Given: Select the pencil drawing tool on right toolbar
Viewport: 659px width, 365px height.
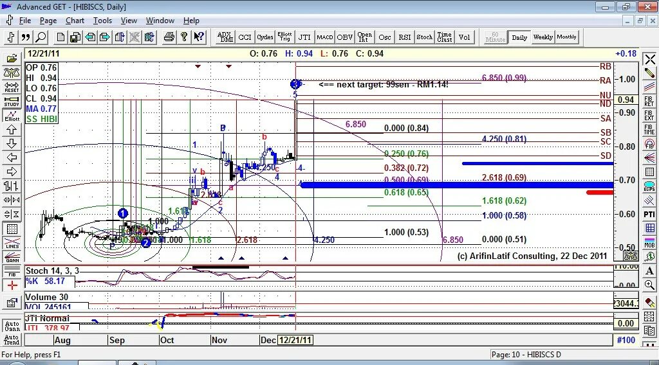Looking at the screenshot, I should click(x=649, y=73).
